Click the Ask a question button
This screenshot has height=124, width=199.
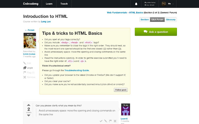[155, 32]
